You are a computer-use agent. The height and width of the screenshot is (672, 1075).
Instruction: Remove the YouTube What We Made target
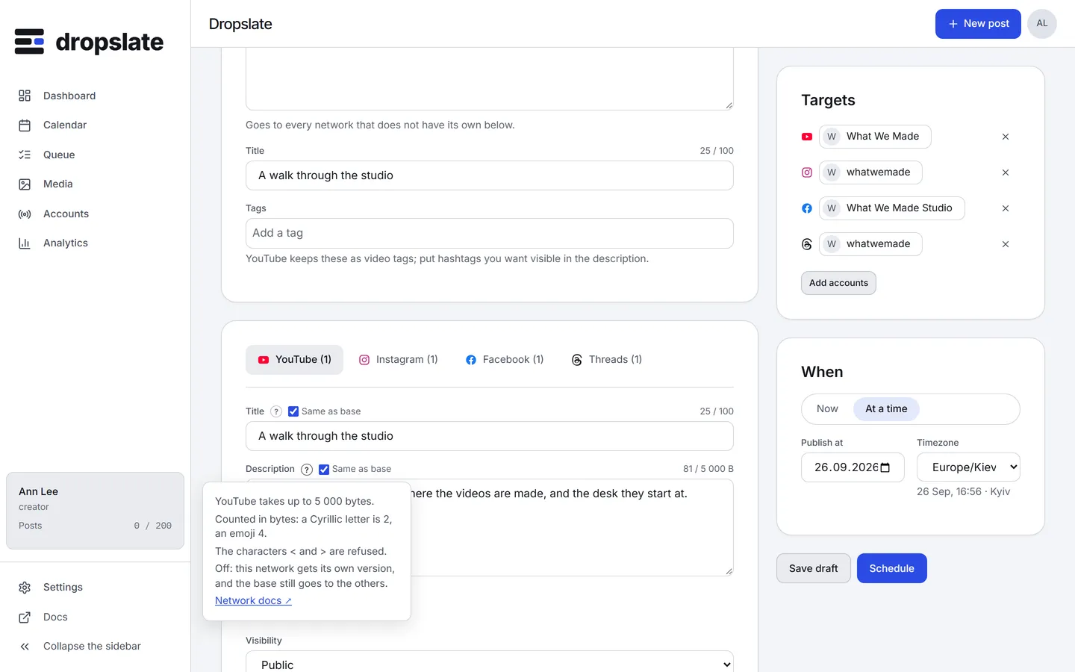point(1006,137)
